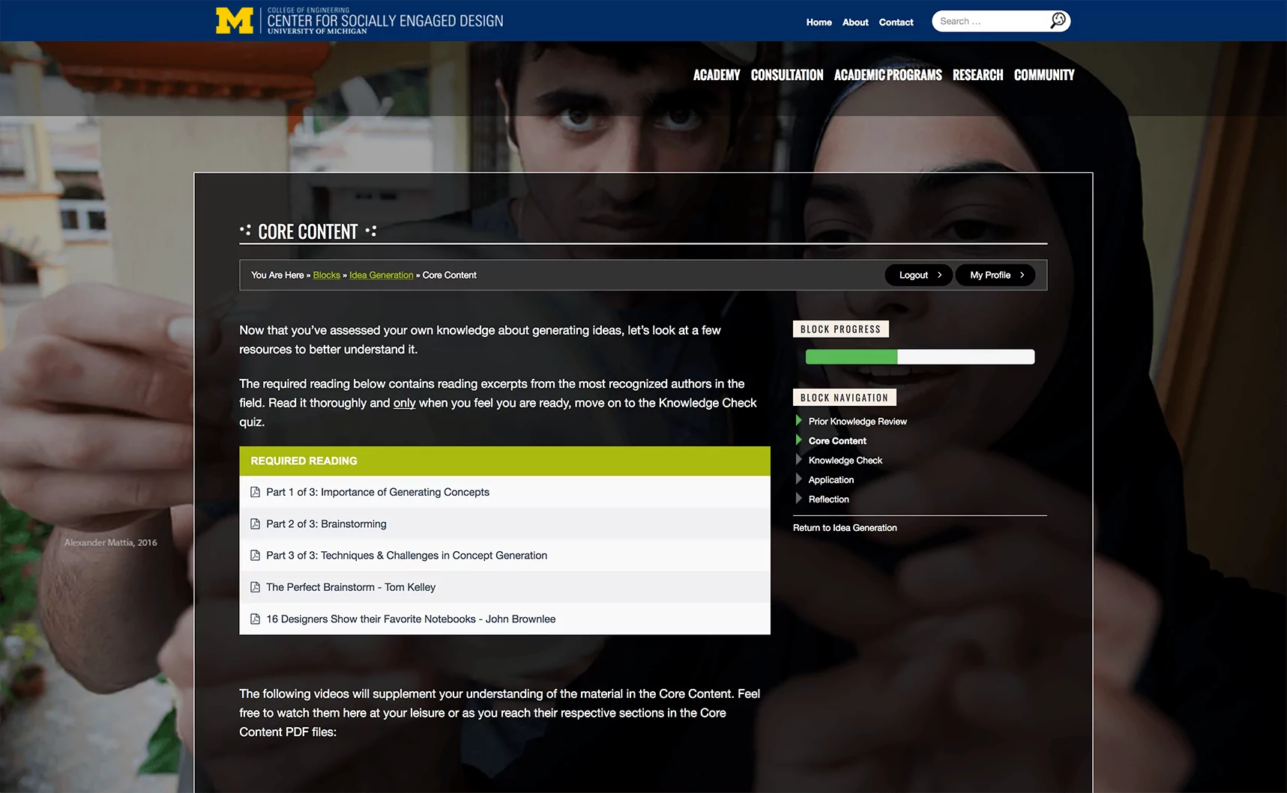The height and width of the screenshot is (793, 1287).
Task: Click the arrow marker beside Application
Action: coord(798,479)
